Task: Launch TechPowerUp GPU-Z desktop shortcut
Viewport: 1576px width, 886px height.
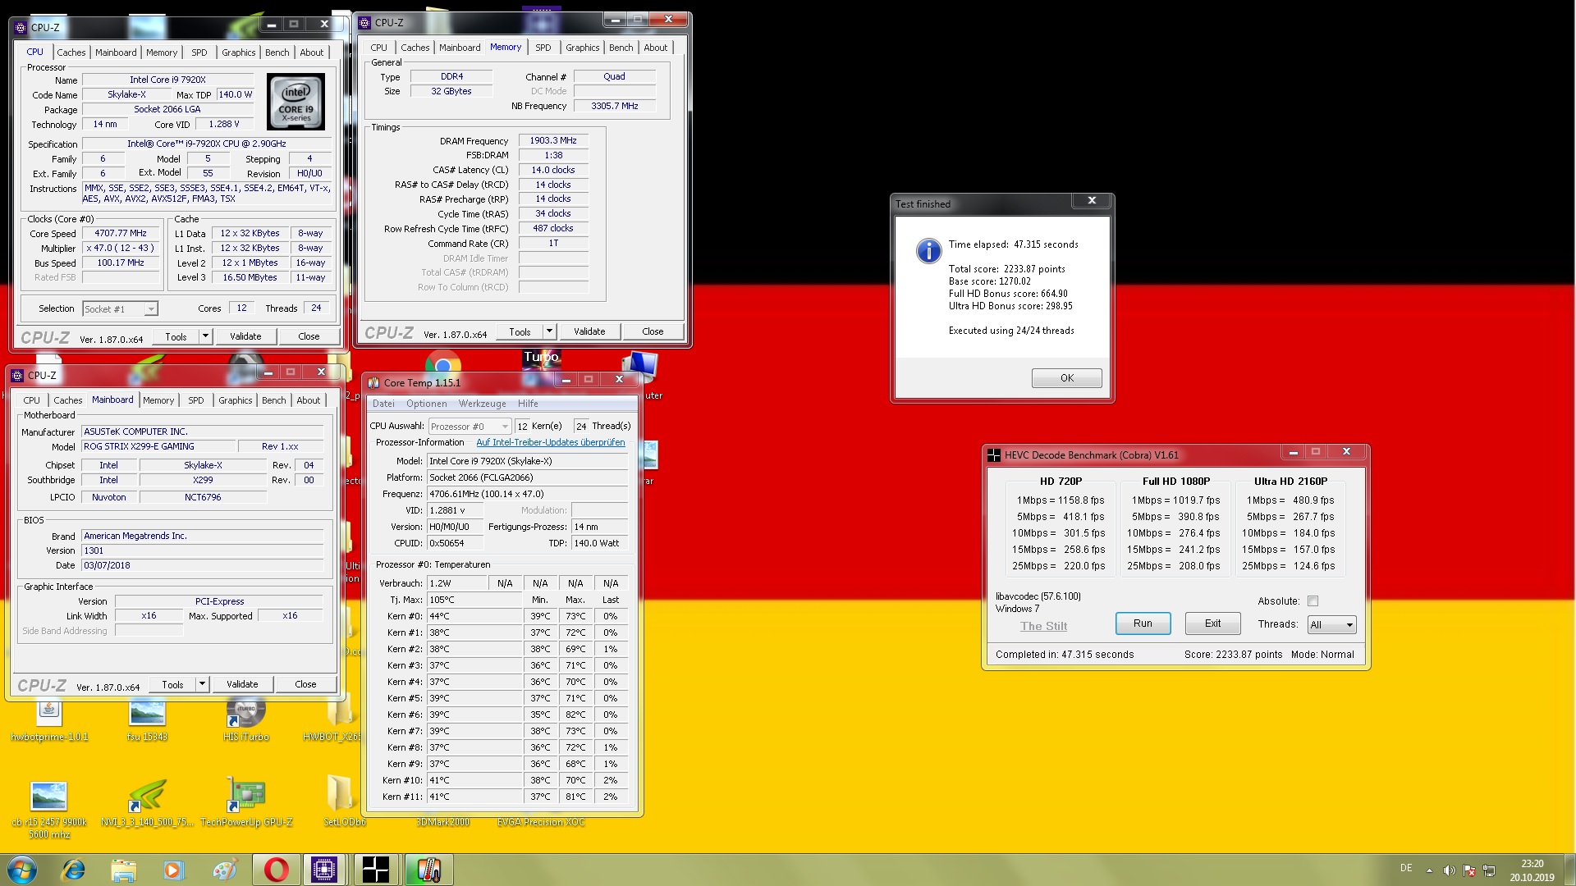Action: point(245,802)
